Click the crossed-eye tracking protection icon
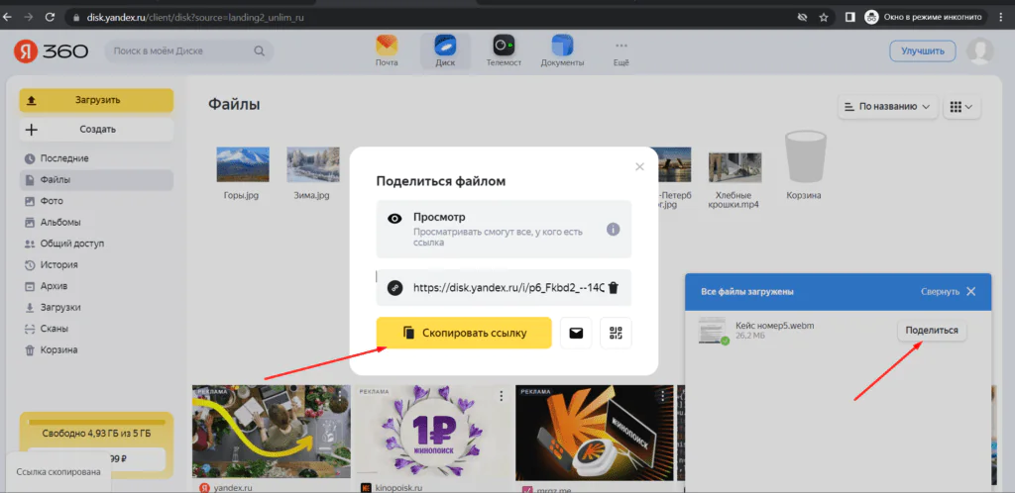 pyautogui.click(x=803, y=18)
